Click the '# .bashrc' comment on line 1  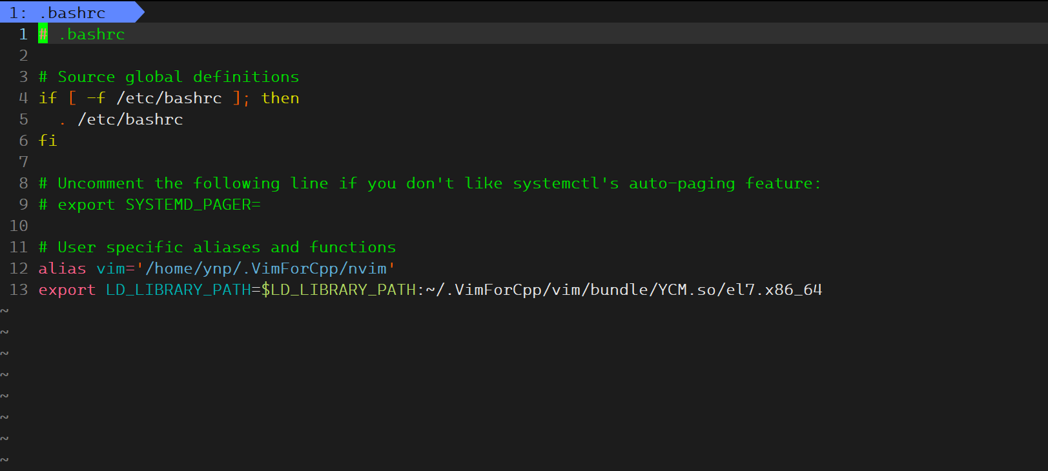tap(81, 34)
